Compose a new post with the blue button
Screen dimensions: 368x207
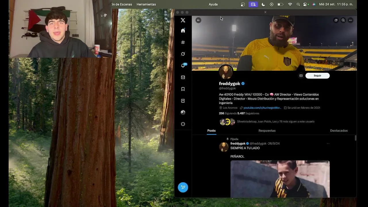pos(183,187)
